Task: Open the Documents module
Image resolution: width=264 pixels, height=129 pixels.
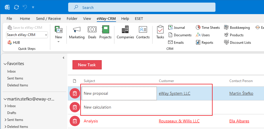Action: 180,35
